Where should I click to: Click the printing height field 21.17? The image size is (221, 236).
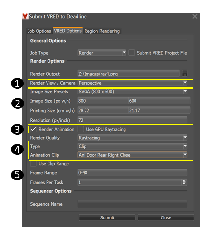pyautogui.click(x=159, y=110)
